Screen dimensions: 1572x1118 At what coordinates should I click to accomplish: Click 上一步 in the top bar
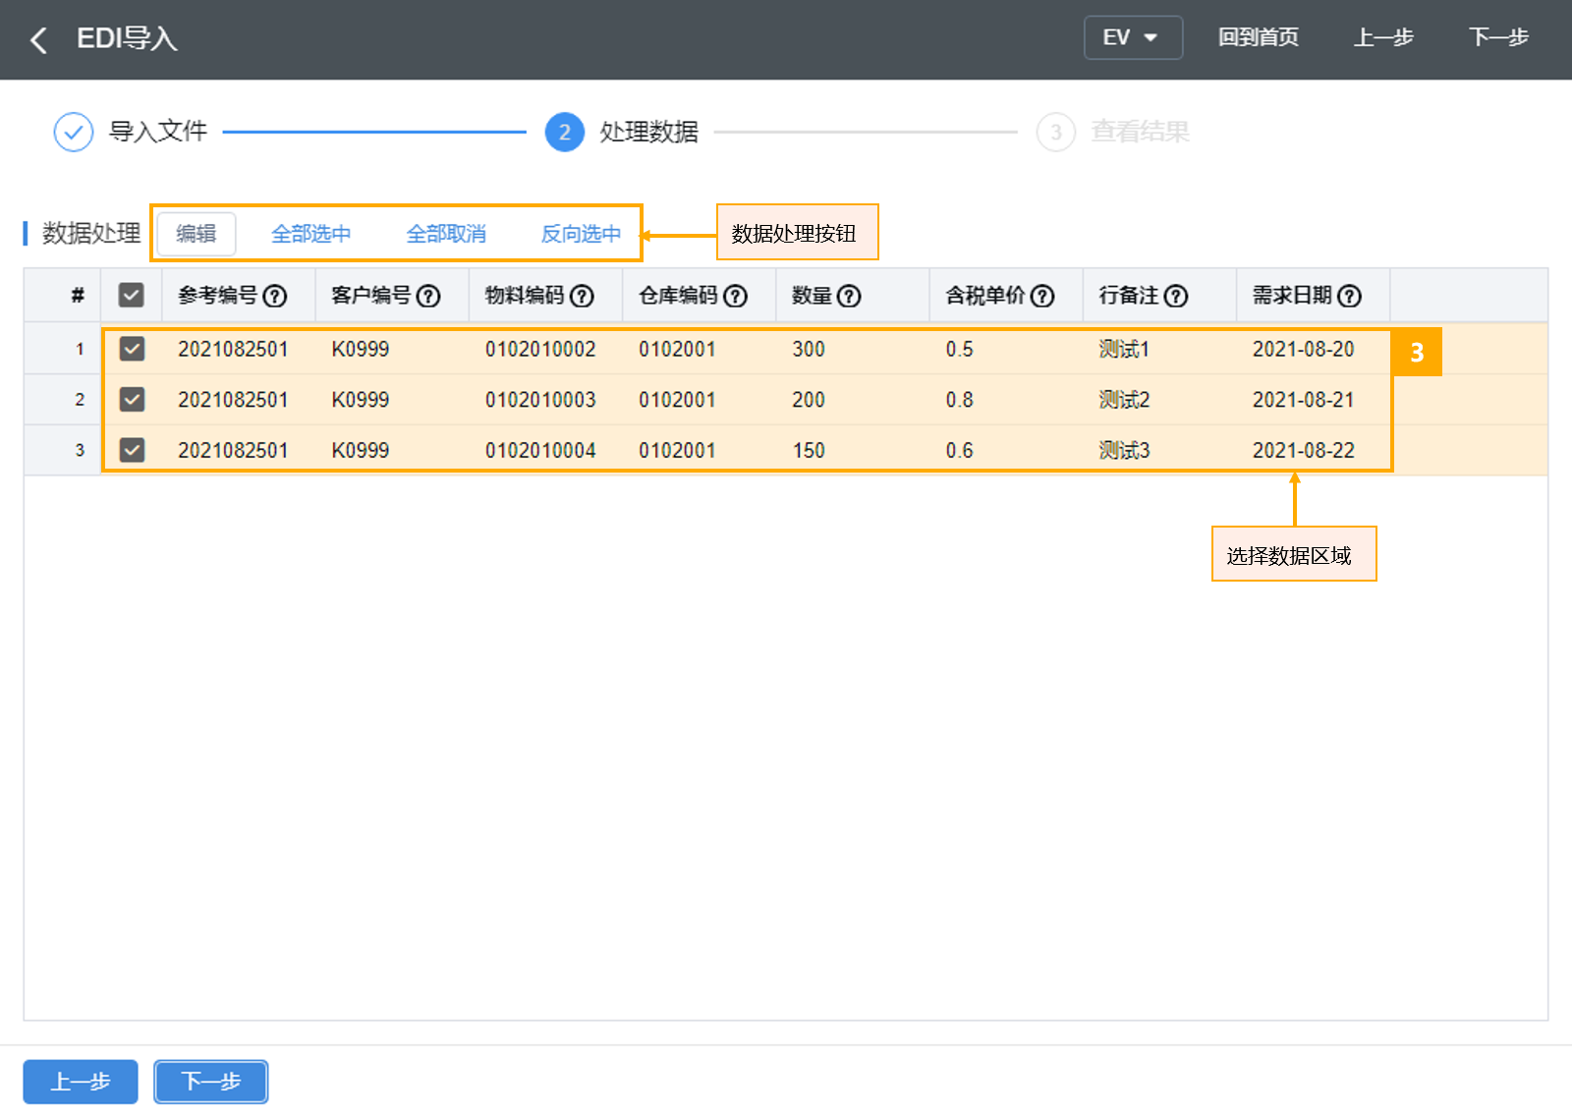pyautogui.click(x=1383, y=37)
